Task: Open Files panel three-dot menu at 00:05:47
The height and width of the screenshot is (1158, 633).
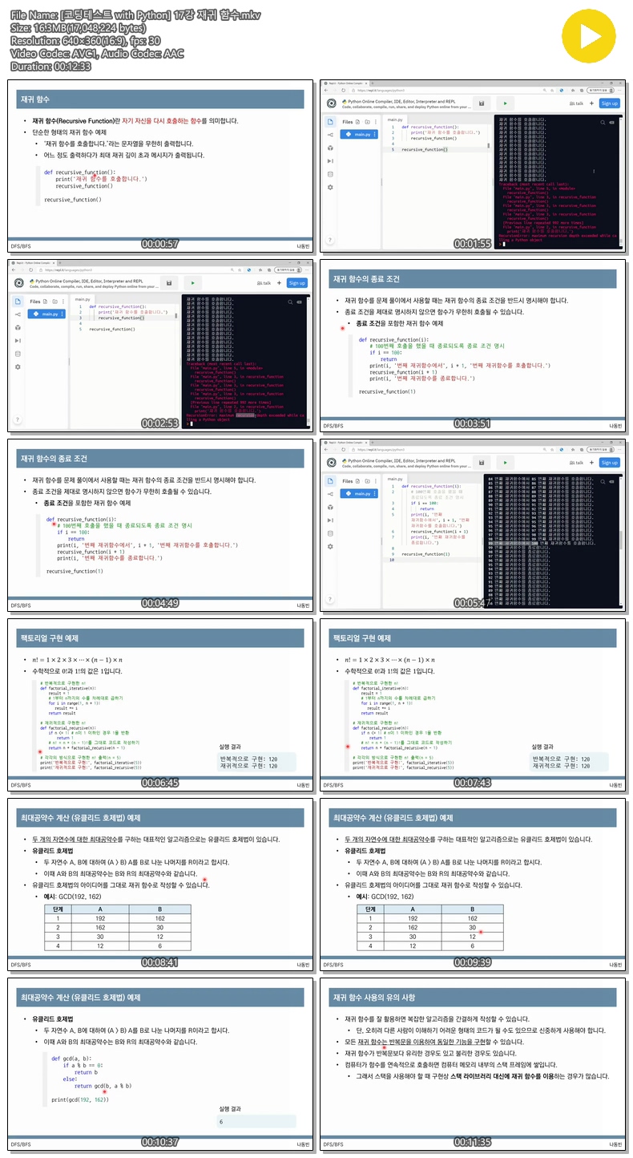Action: click(376, 480)
